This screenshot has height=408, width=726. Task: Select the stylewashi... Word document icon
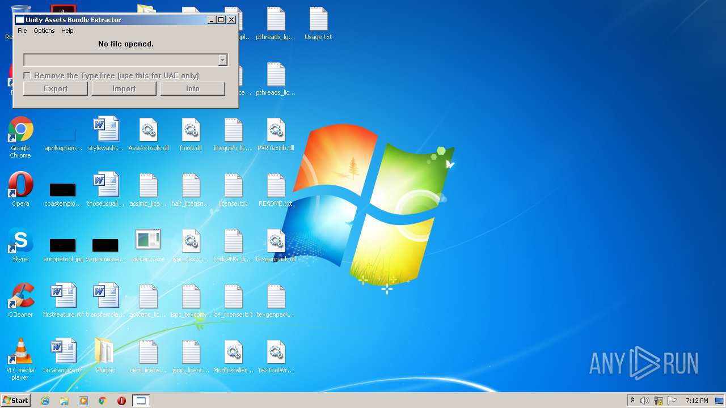click(105, 135)
